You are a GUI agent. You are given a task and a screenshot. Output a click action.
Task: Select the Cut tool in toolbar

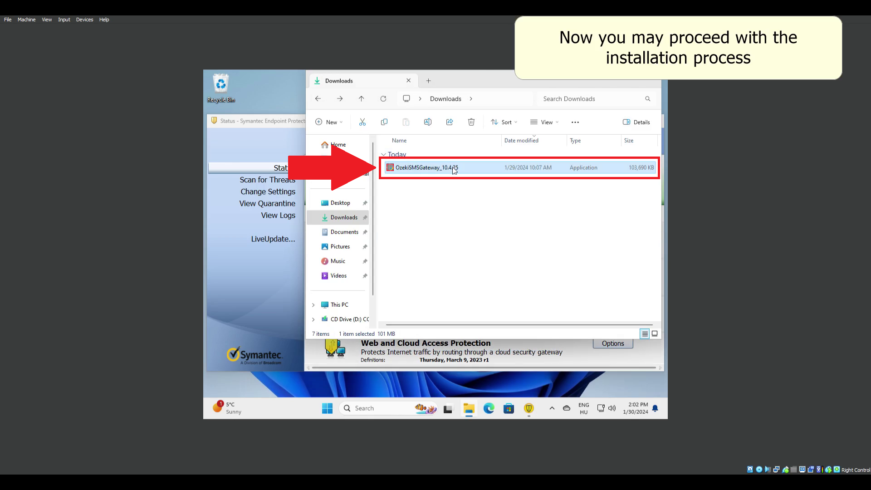pyautogui.click(x=362, y=122)
